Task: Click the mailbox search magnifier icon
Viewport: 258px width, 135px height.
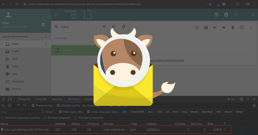Action: [x=56, y=27]
